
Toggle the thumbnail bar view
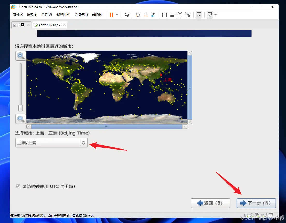pos(172,15)
